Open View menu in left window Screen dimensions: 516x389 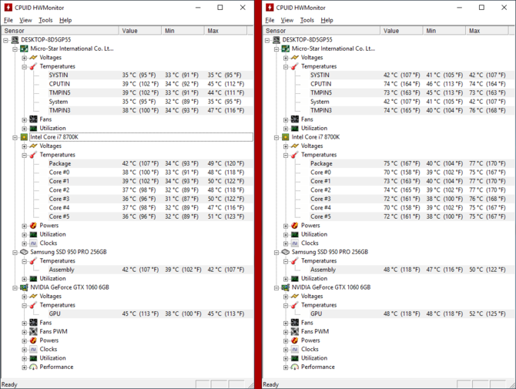[25, 20]
